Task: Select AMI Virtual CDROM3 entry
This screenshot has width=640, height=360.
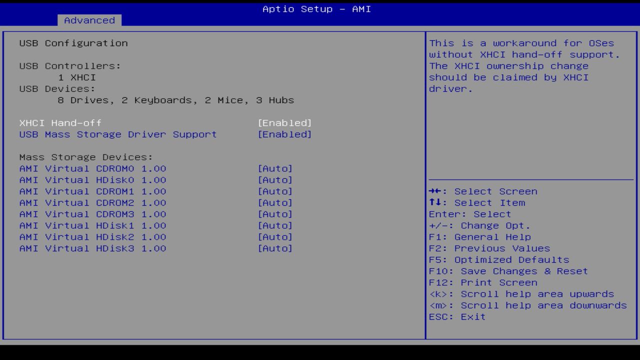Action: 92,214
